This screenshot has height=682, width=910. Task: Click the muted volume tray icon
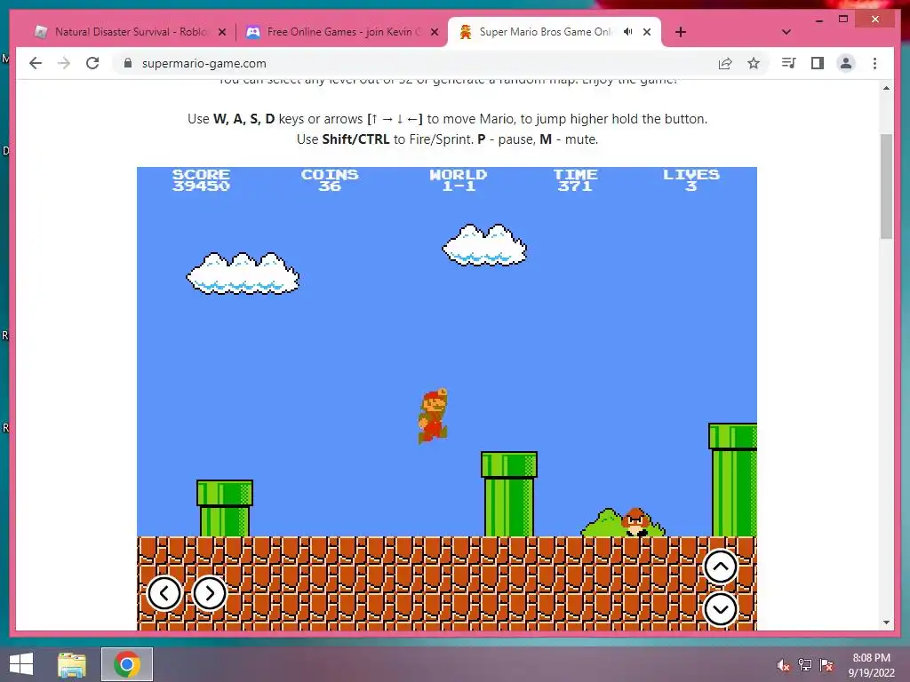pyautogui.click(x=783, y=665)
